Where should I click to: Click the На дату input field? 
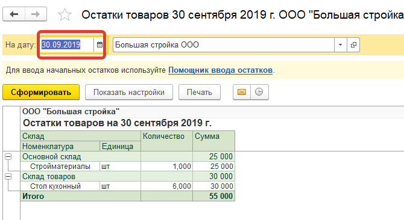pyautogui.click(x=68, y=45)
